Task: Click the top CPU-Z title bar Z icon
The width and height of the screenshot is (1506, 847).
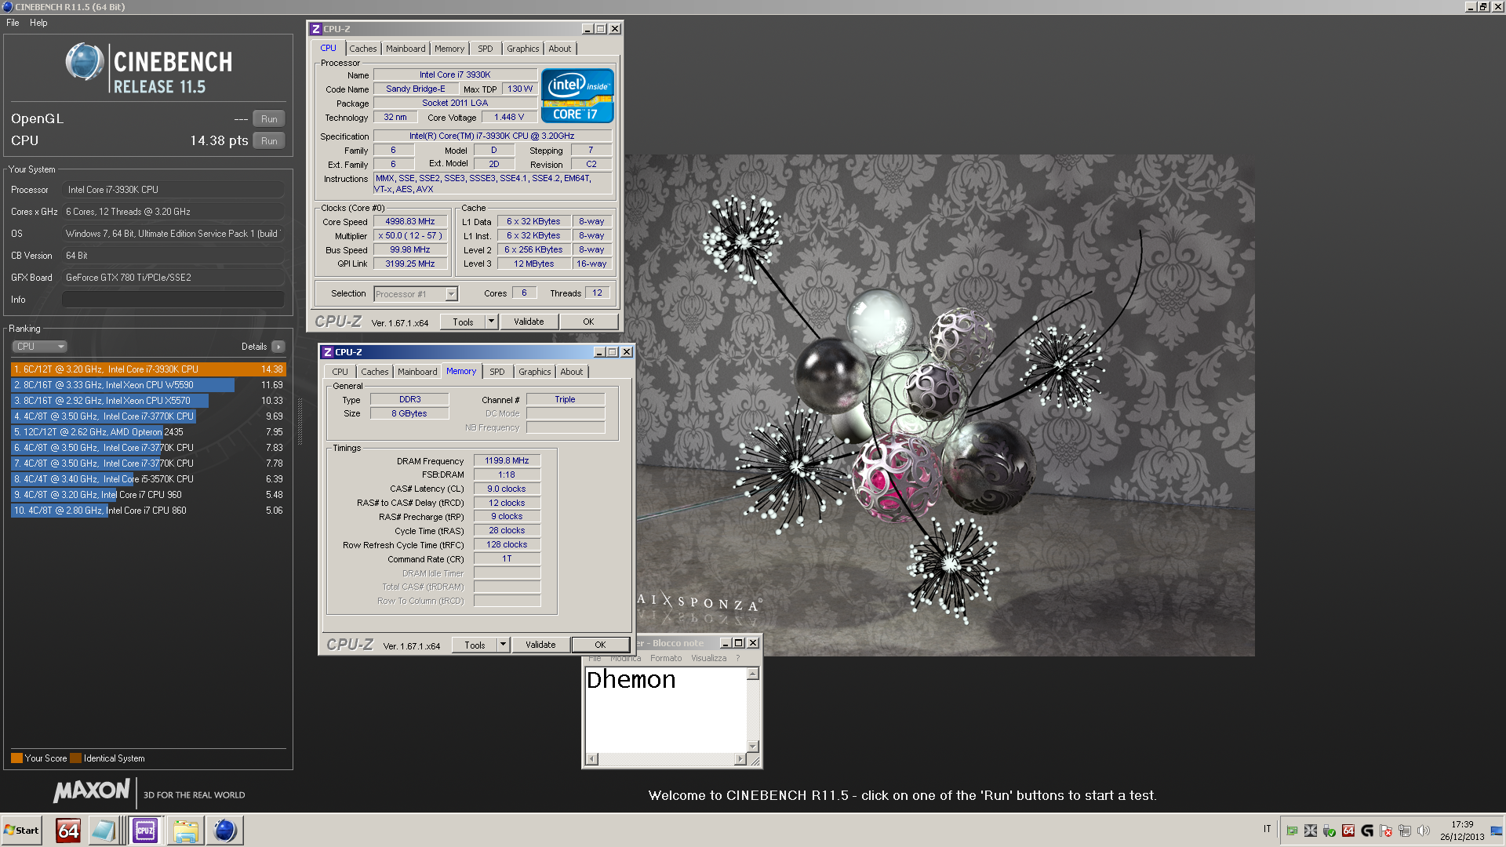Action: coord(316,29)
